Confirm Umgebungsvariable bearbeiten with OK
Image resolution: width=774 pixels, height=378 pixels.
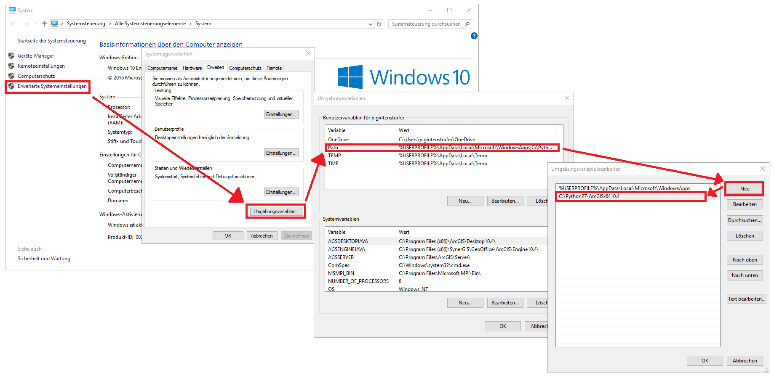[705, 361]
